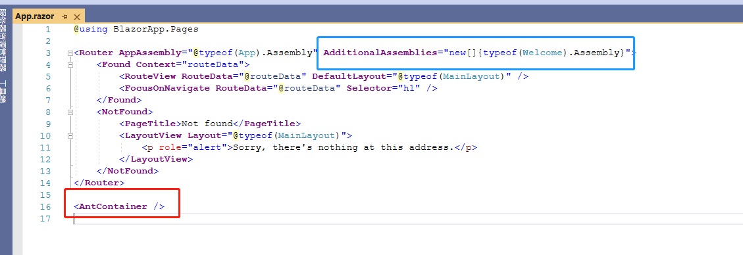Click the opening <NotFound> tag on line 8

pyautogui.click(x=124, y=112)
